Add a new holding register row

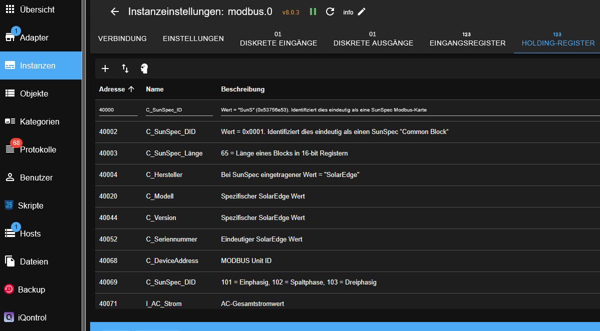(105, 68)
